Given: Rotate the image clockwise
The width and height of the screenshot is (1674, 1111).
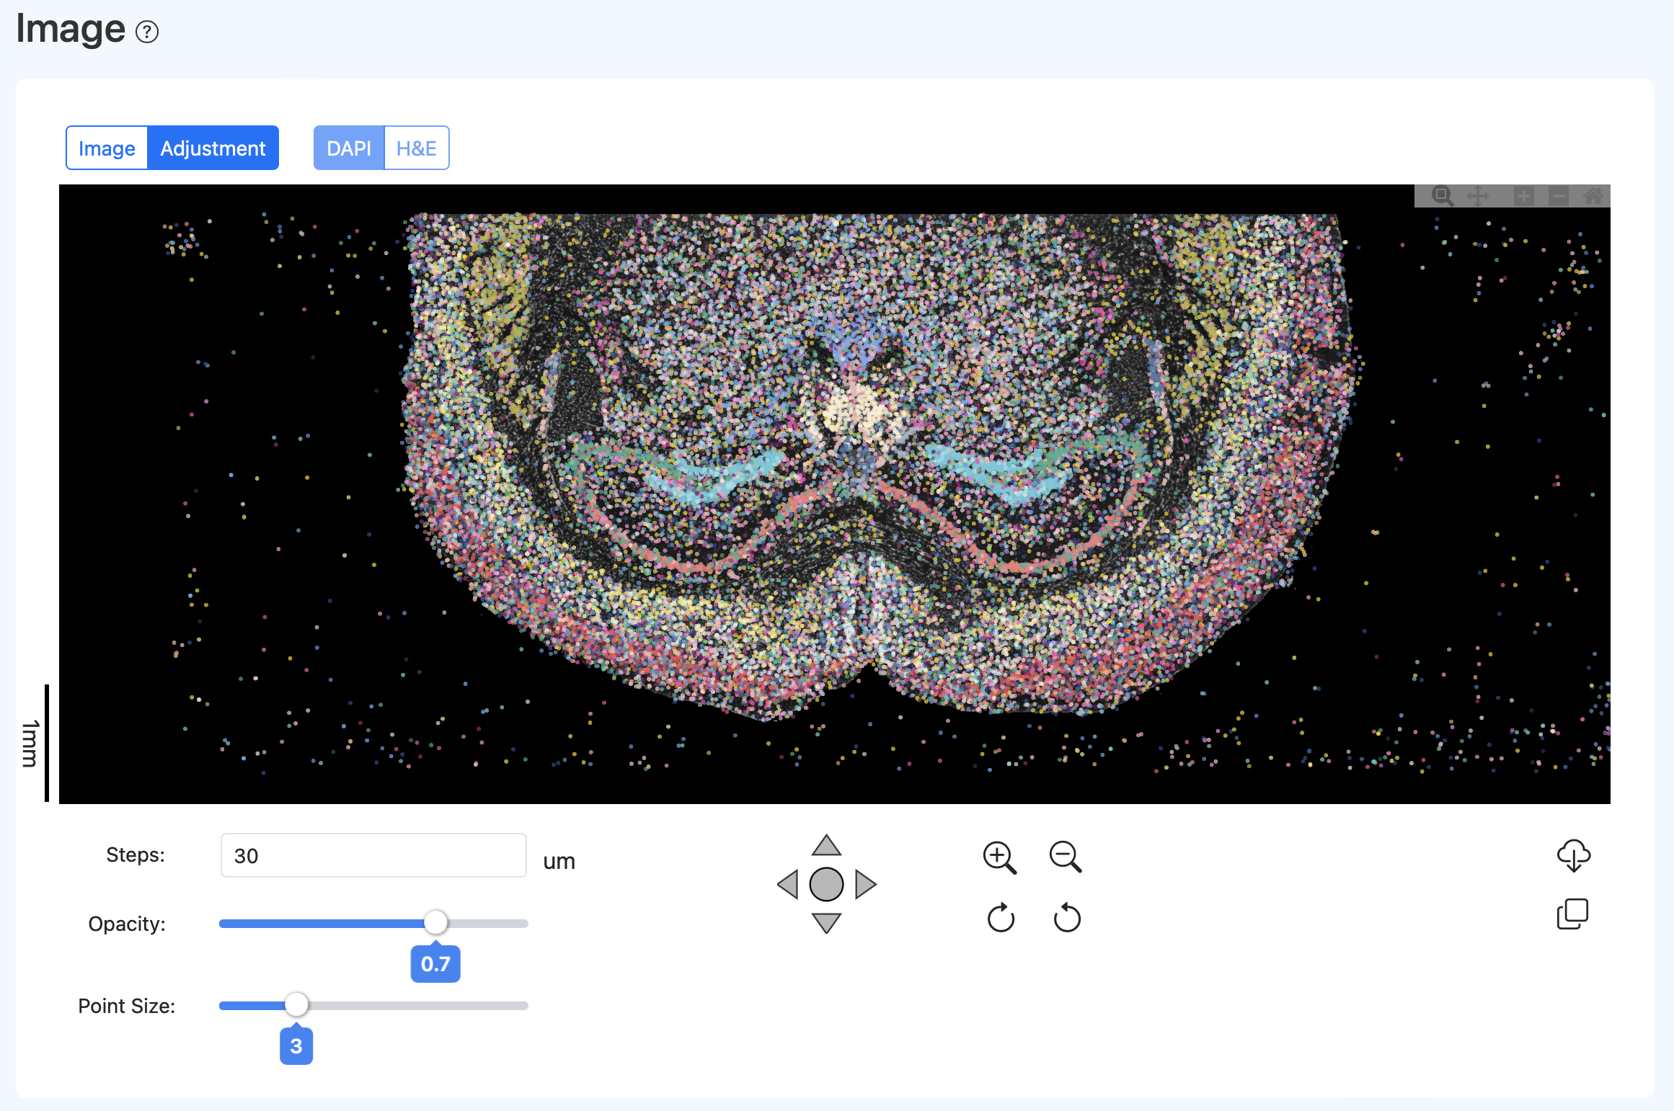Looking at the screenshot, I should pos(1001,919).
